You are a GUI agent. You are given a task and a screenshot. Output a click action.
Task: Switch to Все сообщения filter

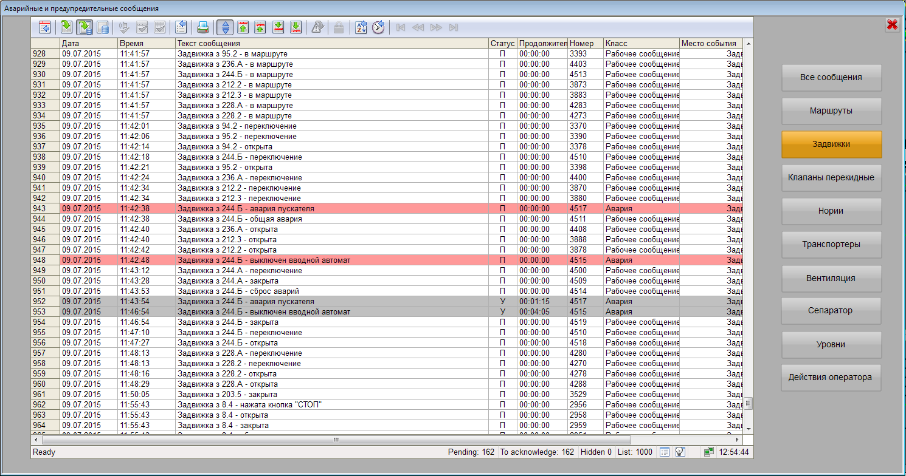(x=831, y=78)
